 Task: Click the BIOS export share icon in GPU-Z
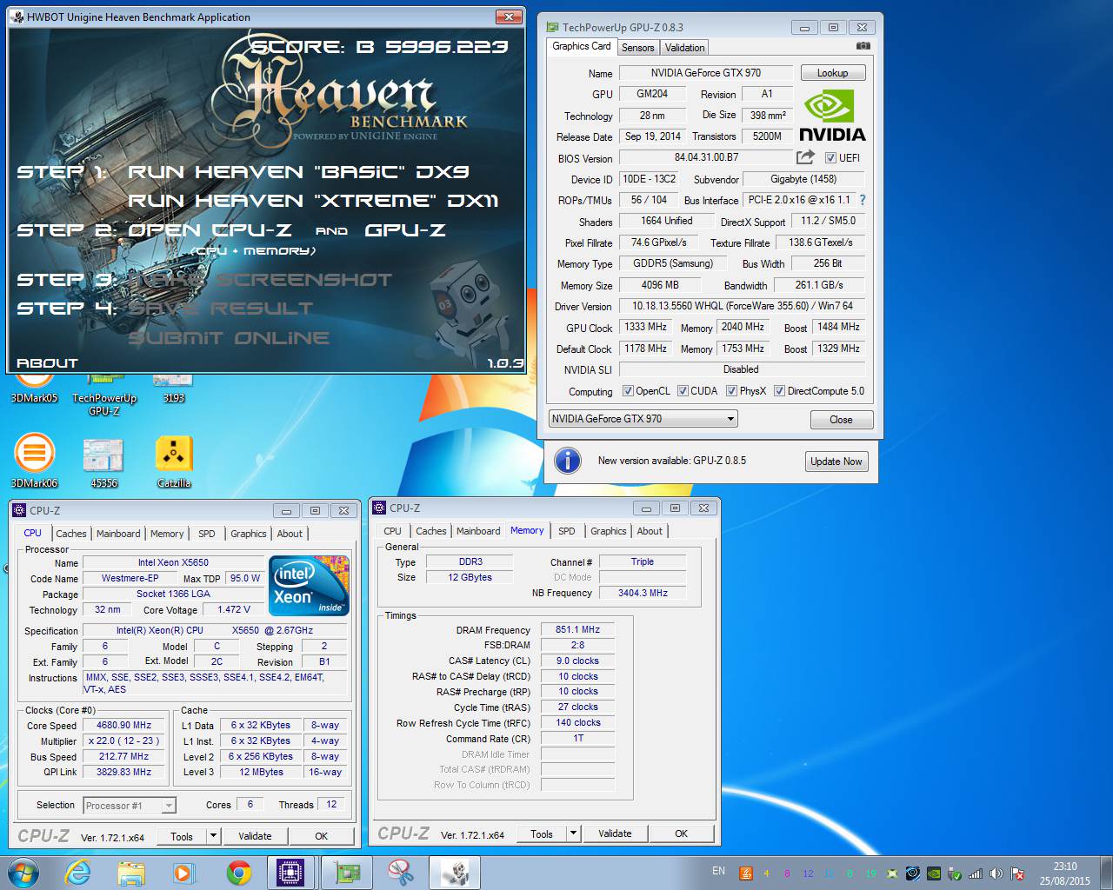[x=805, y=157]
